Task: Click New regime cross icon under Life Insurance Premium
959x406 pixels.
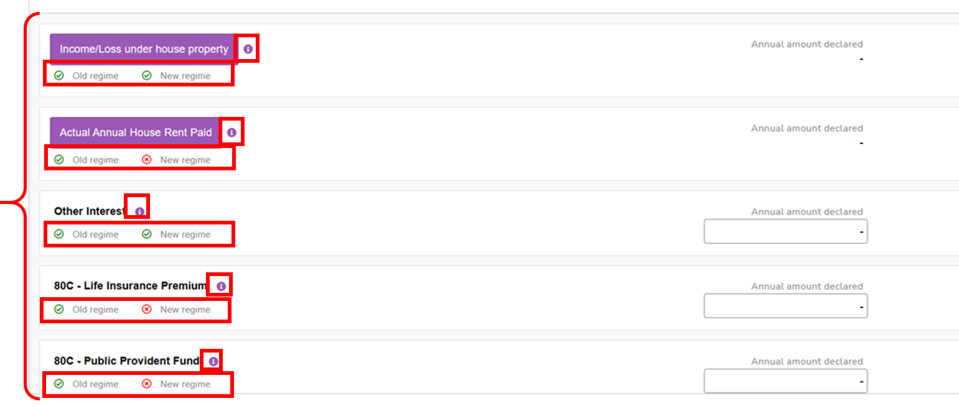Action: [147, 310]
